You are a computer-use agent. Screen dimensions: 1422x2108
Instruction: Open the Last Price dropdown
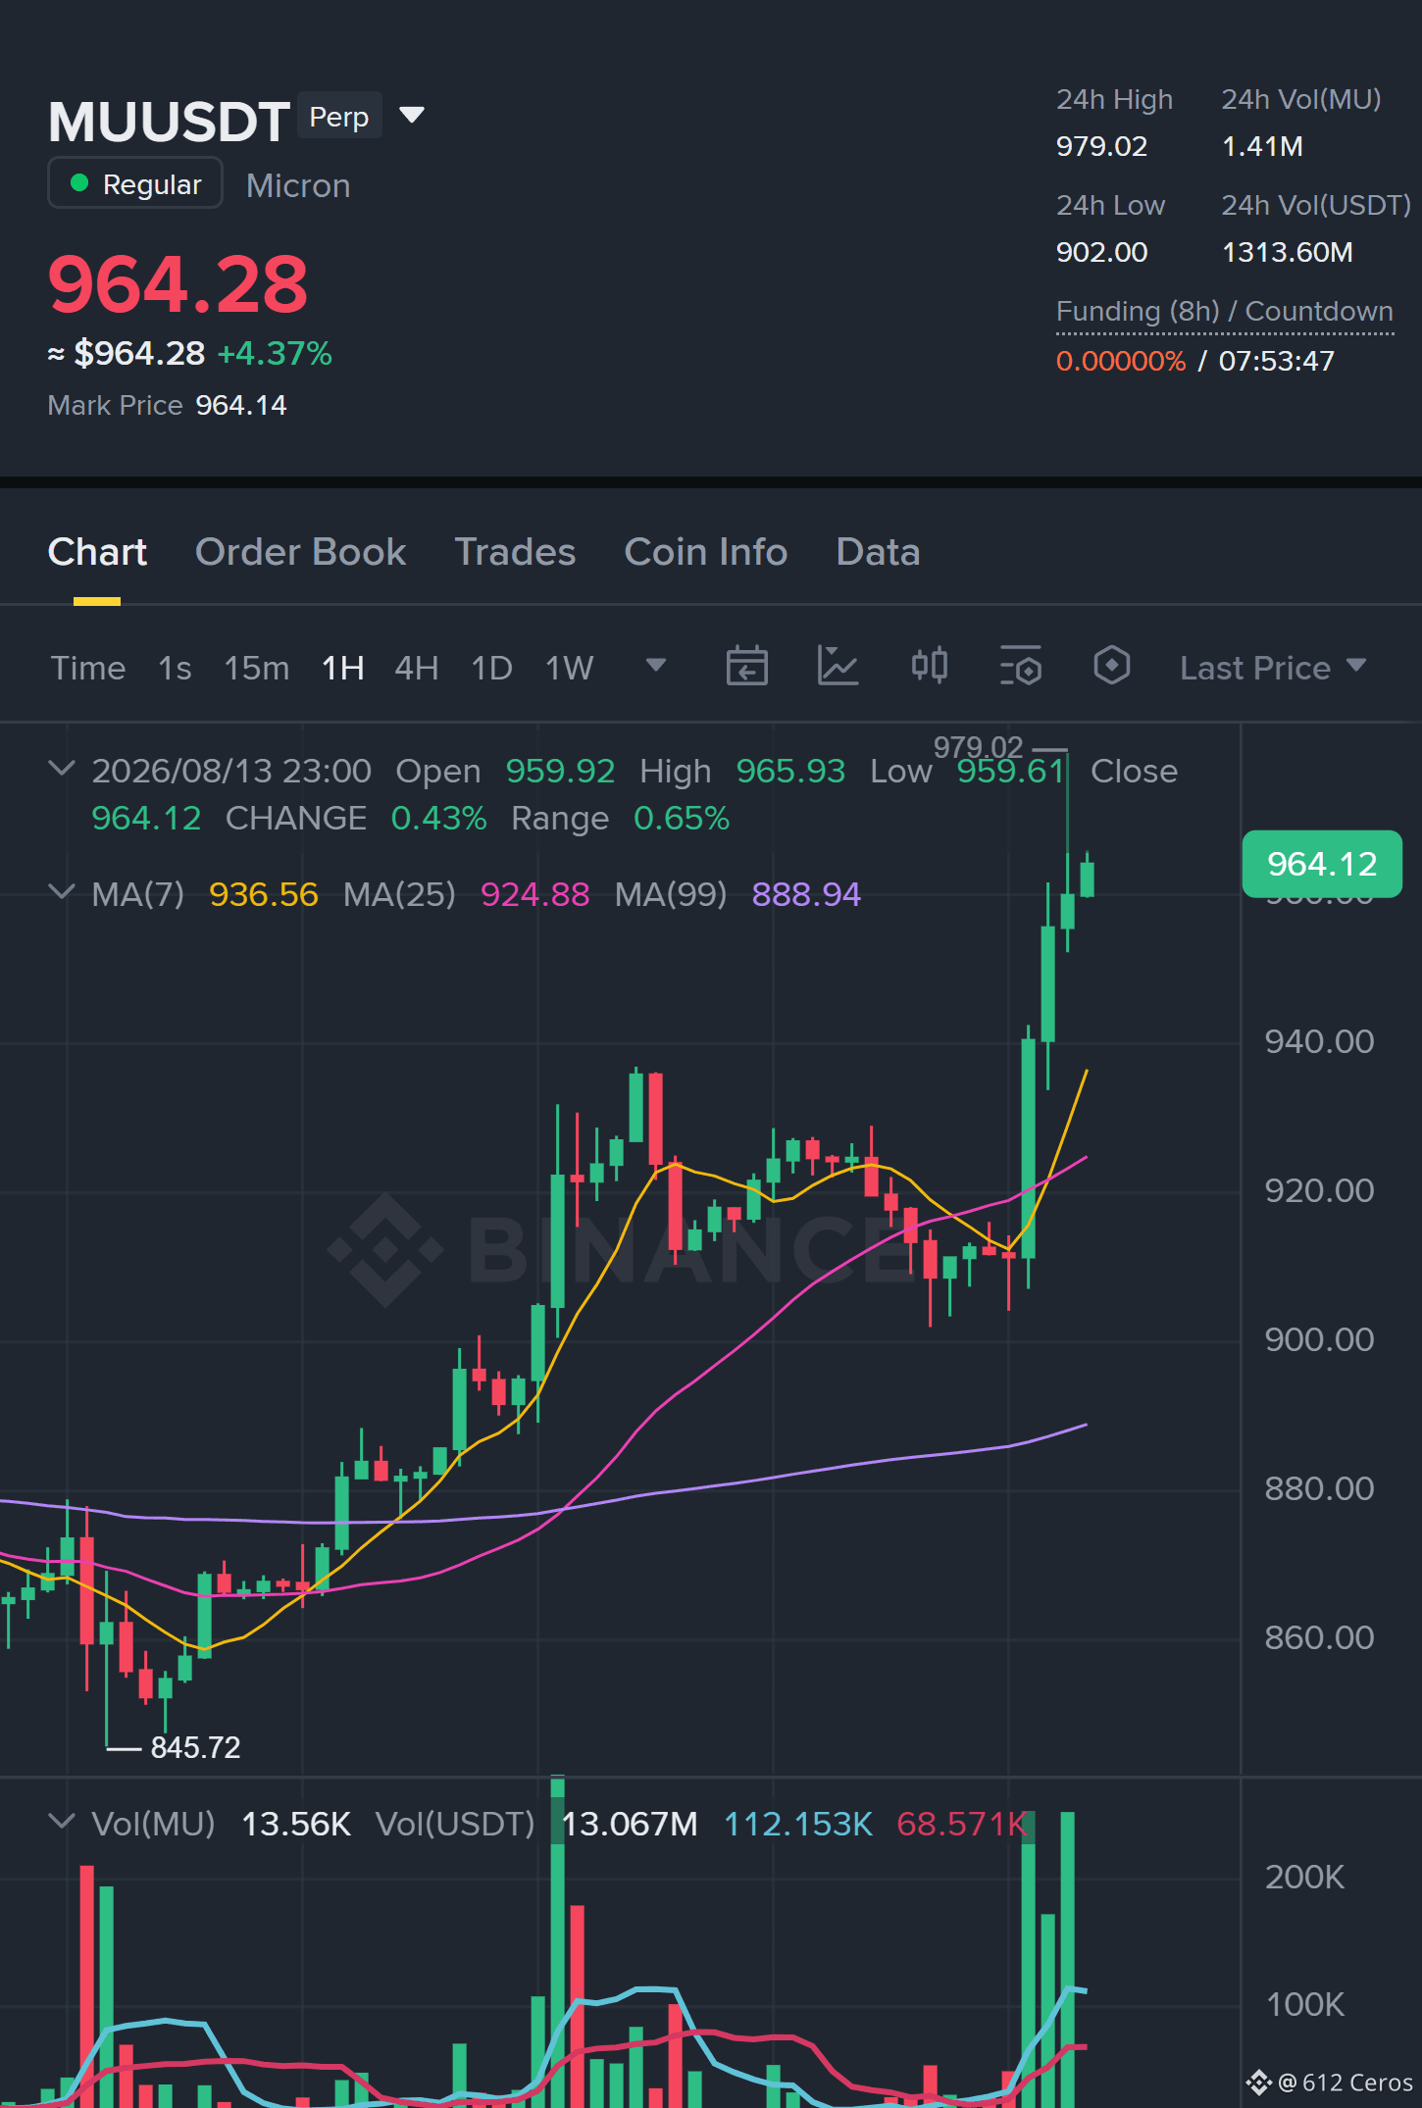pos(1272,668)
